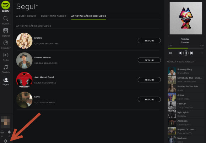Skip to next track
206x143 pixels.
[192, 53]
